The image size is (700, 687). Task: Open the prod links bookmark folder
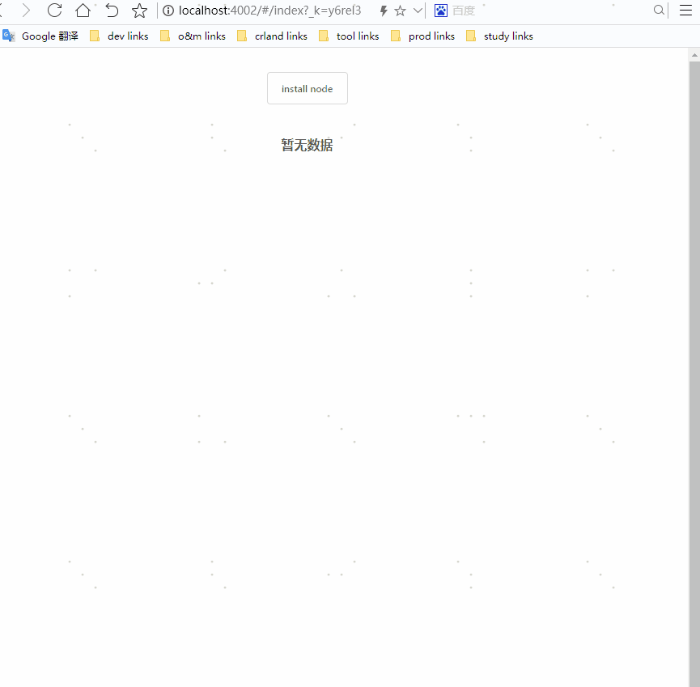click(422, 36)
